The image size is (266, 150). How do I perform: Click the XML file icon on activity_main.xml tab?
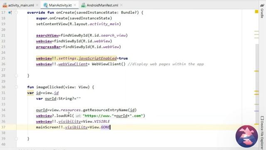pos(5,5)
